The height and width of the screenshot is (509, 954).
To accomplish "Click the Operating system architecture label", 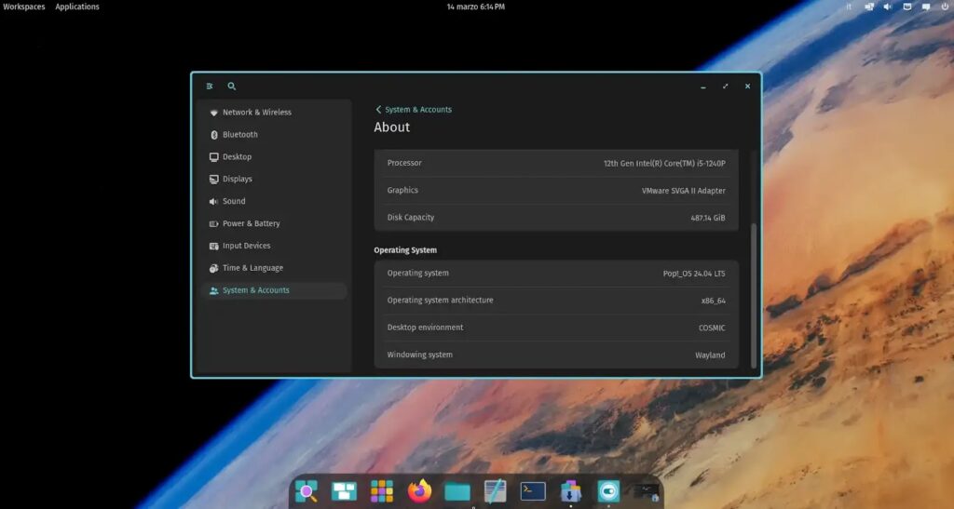I will pos(440,300).
